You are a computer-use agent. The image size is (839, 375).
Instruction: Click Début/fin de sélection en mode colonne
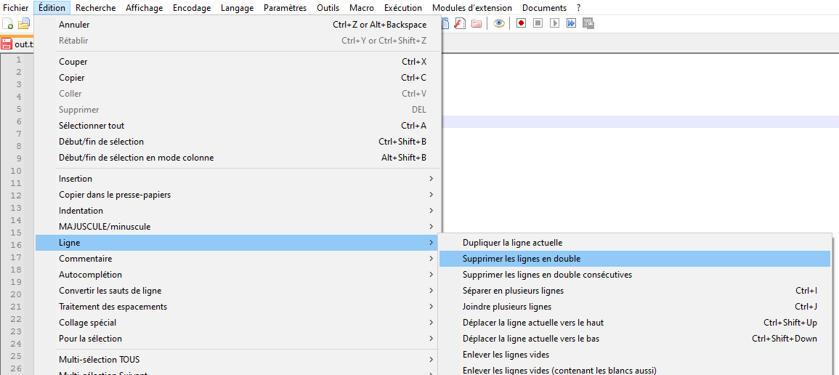[238, 158]
